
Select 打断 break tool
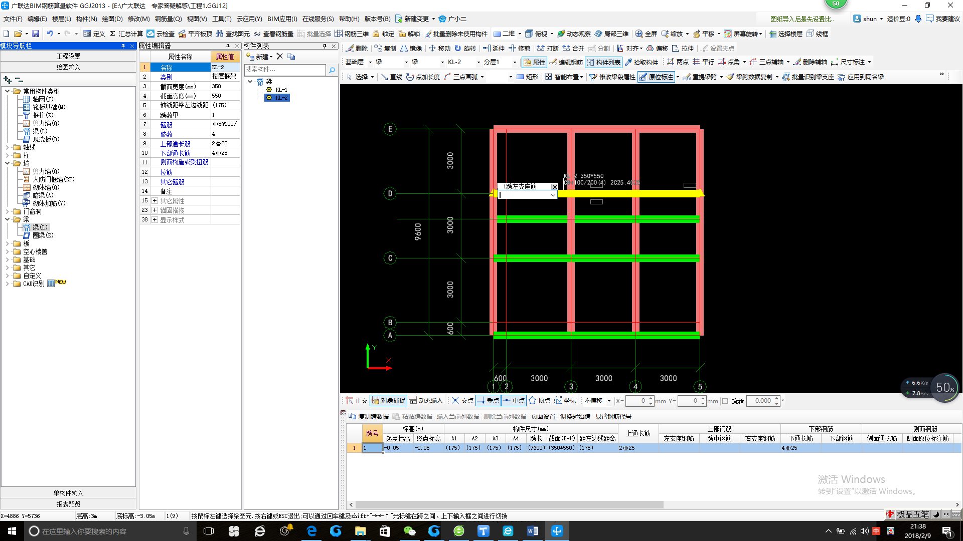(x=548, y=48)
